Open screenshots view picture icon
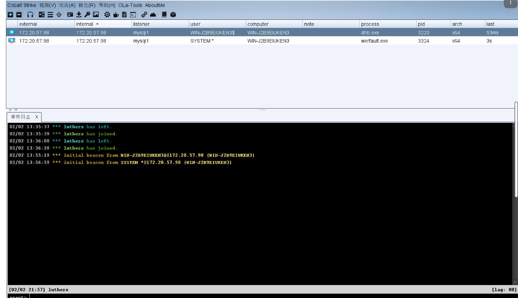This screenshot has height=298, width=518. click(x=96, y=14)
